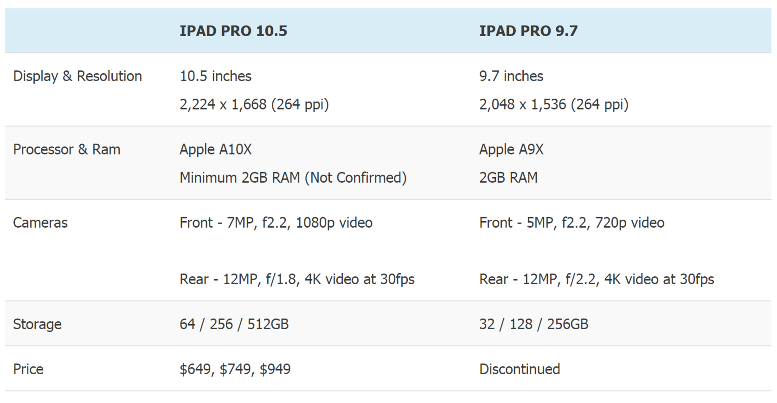Viewport: 777px width, 403px height.
Task: Click the Apple A10X processor text
Action: tap(216, 149)
